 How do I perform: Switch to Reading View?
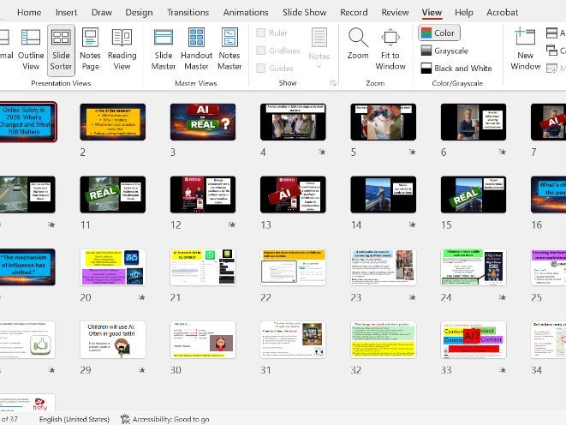pos(122,48)
